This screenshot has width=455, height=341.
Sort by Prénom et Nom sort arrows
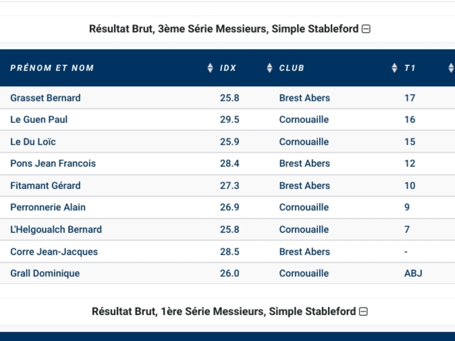point(210,68)
